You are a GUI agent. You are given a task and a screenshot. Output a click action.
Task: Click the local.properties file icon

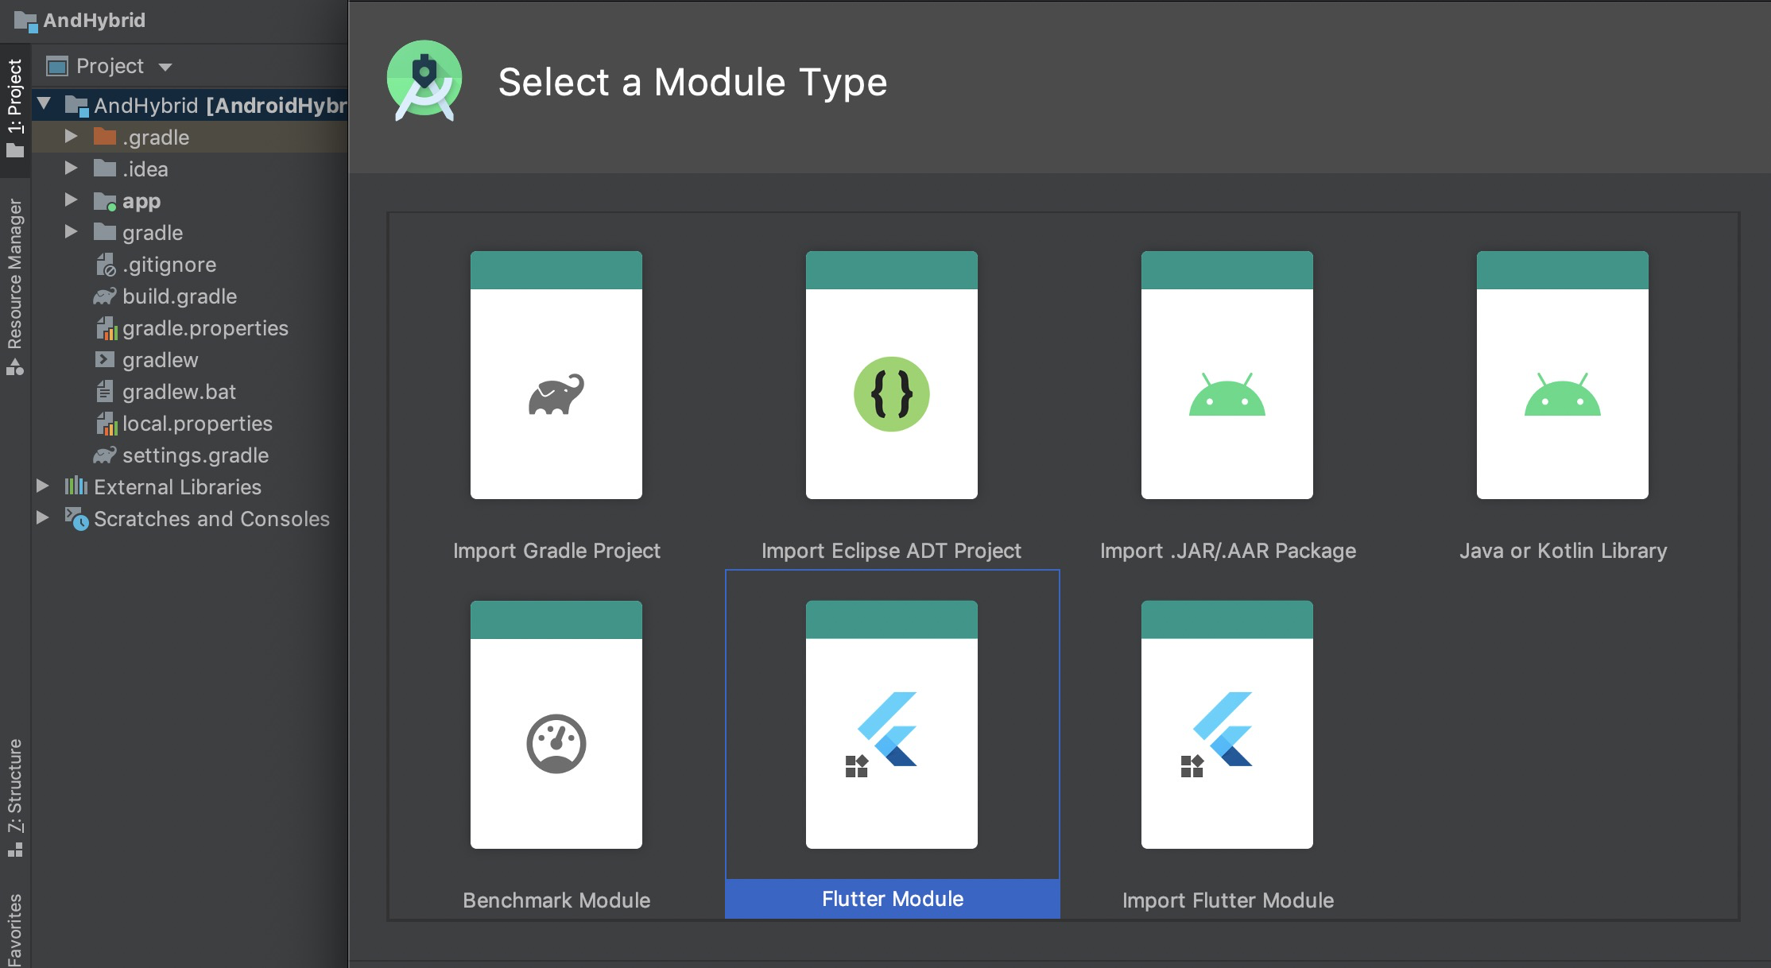(106, 423)
